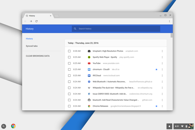The image size is (195, 130).
Task: Tick the github.com bluetooth entry checkbox
Action: (x=69, y=100)
